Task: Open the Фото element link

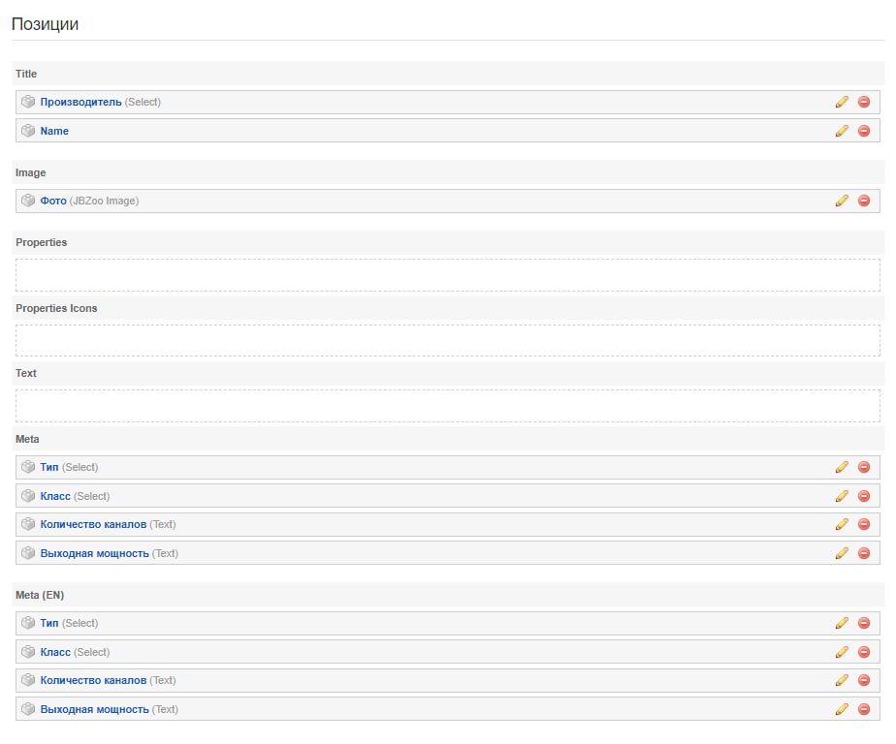Action: (x=53, y=201)
